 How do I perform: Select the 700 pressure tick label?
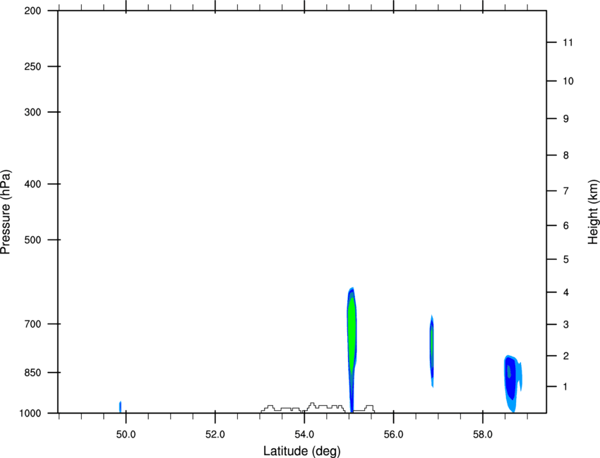[30, 324]
